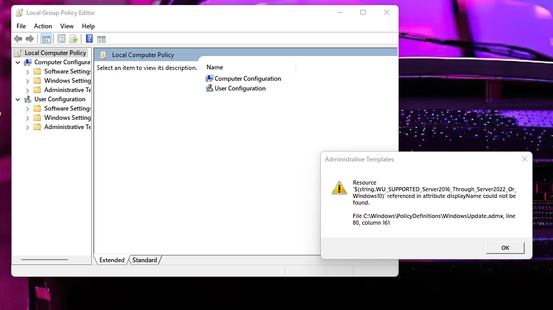Click the Forward arrow toolbar icon

[x=30, y=39]
